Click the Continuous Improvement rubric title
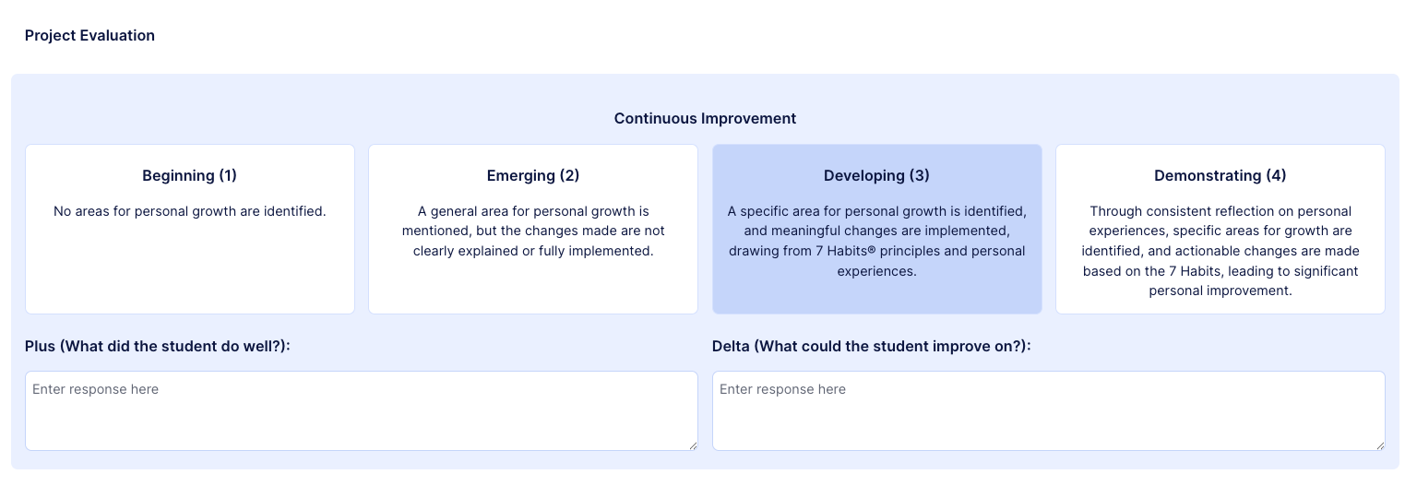The image size is (1405, 486). 705,119
